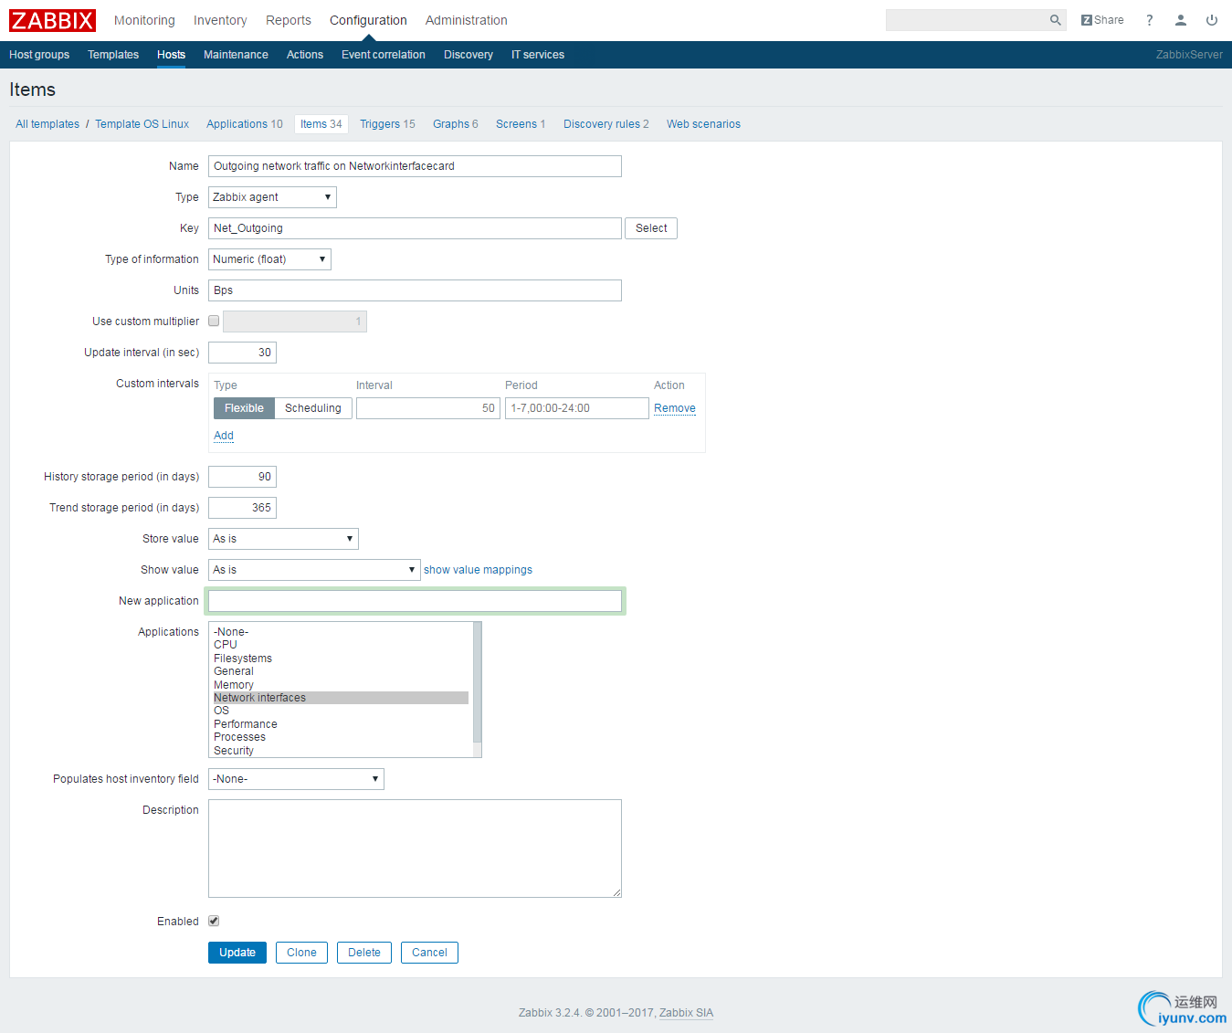
Task: Go to Host groups submenu
Action: [x=39, y=55]
